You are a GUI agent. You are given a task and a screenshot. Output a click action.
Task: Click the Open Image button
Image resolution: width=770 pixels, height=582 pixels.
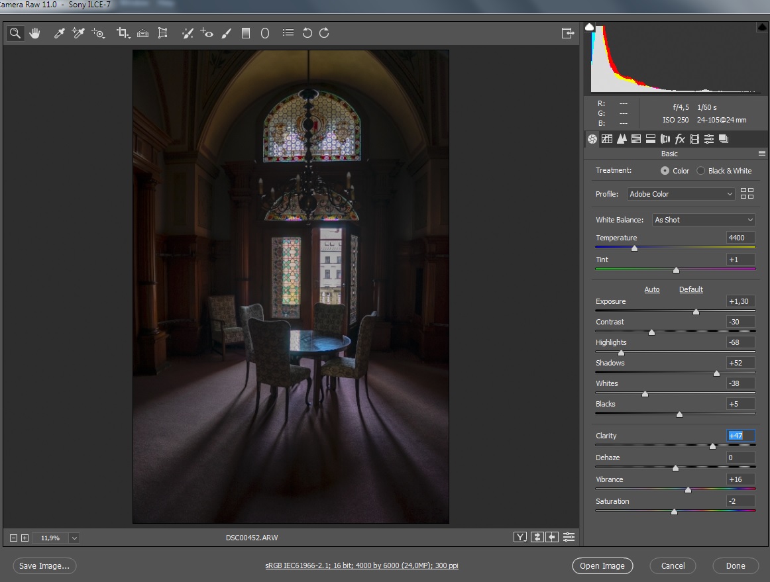(602, 566)
